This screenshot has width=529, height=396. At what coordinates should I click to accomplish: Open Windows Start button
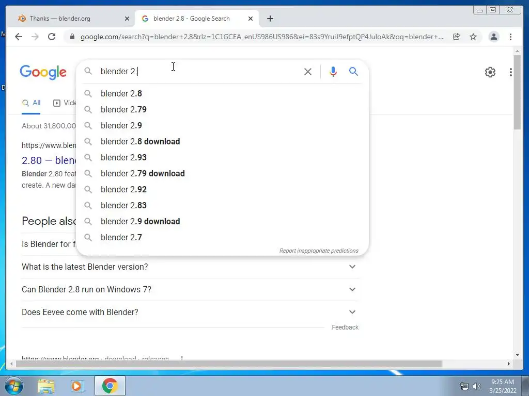point(13,386)
